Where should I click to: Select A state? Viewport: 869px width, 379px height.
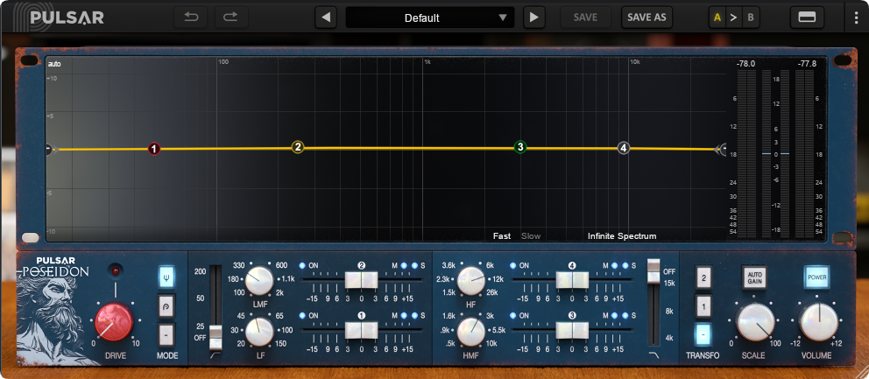717,18
